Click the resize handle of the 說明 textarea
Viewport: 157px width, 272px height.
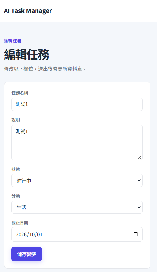[140, 158]
